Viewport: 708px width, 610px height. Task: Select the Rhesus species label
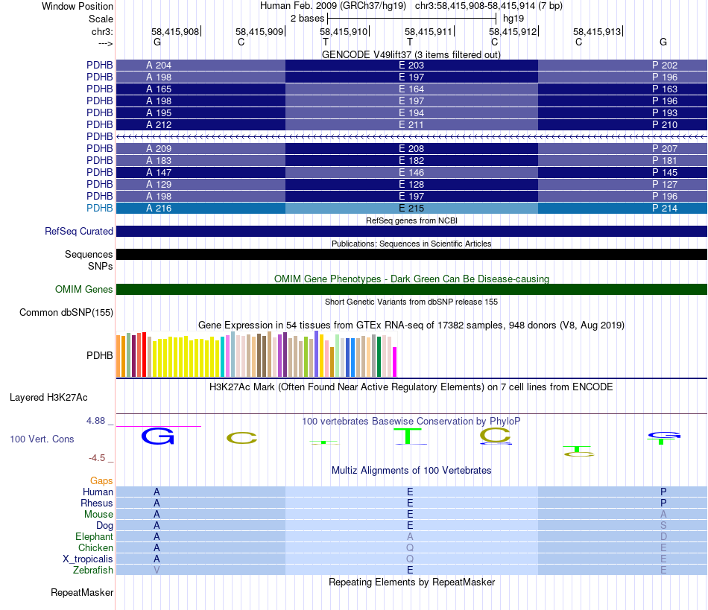coord(97,503)
